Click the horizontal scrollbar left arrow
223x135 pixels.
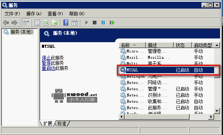(x=122, y=117)
